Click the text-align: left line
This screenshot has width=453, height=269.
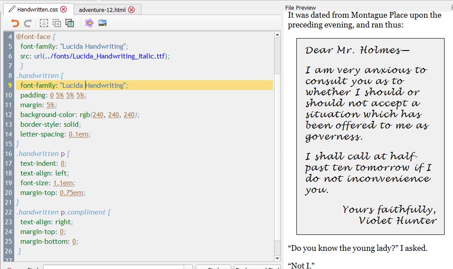click(44, 173)
